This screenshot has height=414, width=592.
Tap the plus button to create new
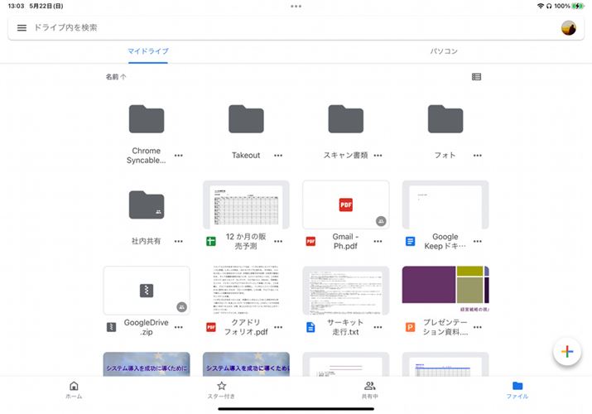click(567, 352)
